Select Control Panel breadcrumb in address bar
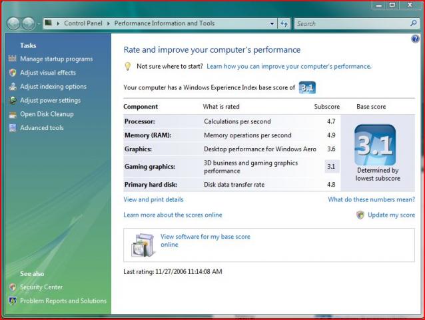 coord(83,23)
